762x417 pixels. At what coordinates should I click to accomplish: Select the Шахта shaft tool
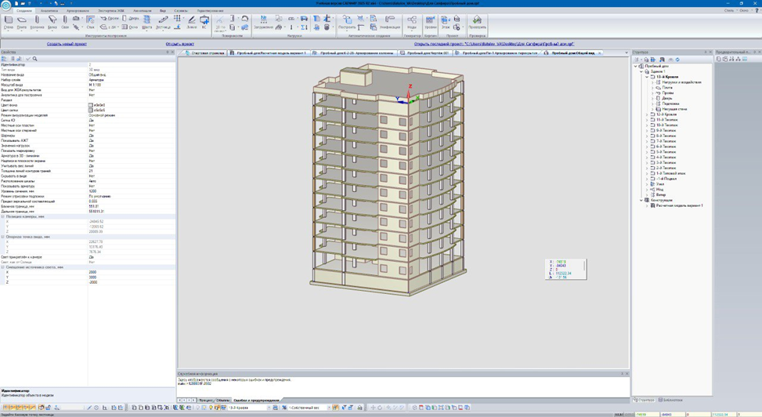(x=146, y=23)
